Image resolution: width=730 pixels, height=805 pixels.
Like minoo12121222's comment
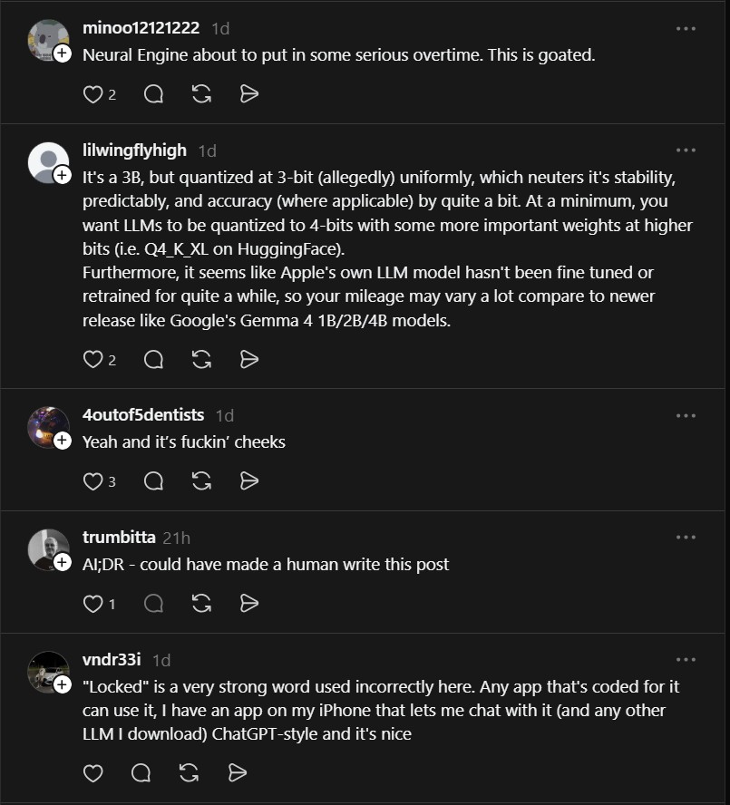pos(93,93)
